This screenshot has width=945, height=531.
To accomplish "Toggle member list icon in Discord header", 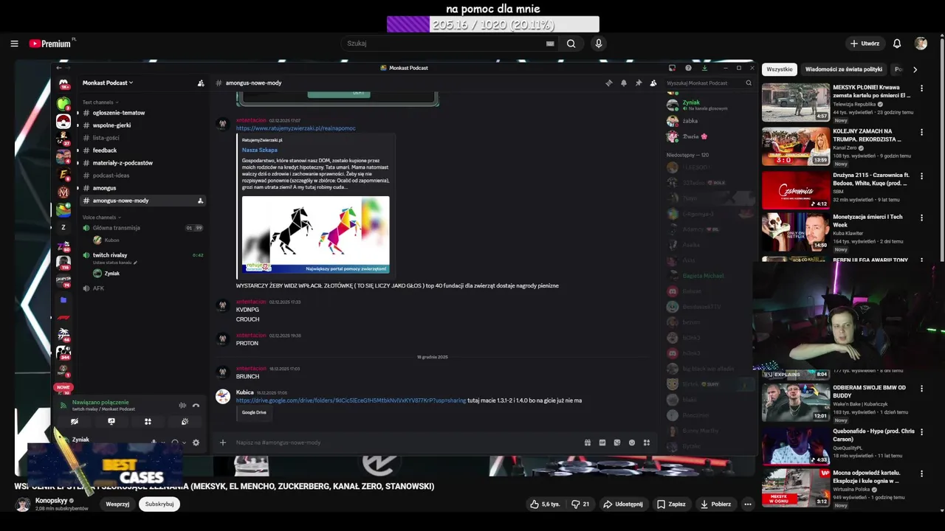I will (x=653, y=83).
